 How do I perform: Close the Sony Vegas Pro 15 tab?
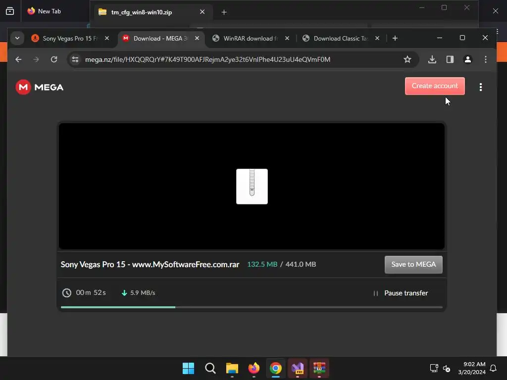coord(107,38)
